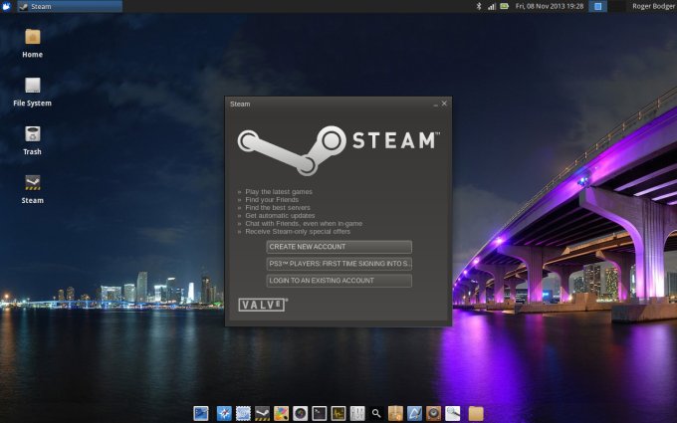The width and height of the screenshot is (677, 423).
Task: Close the Steam dialog window
Action: [x=444, y=104]
